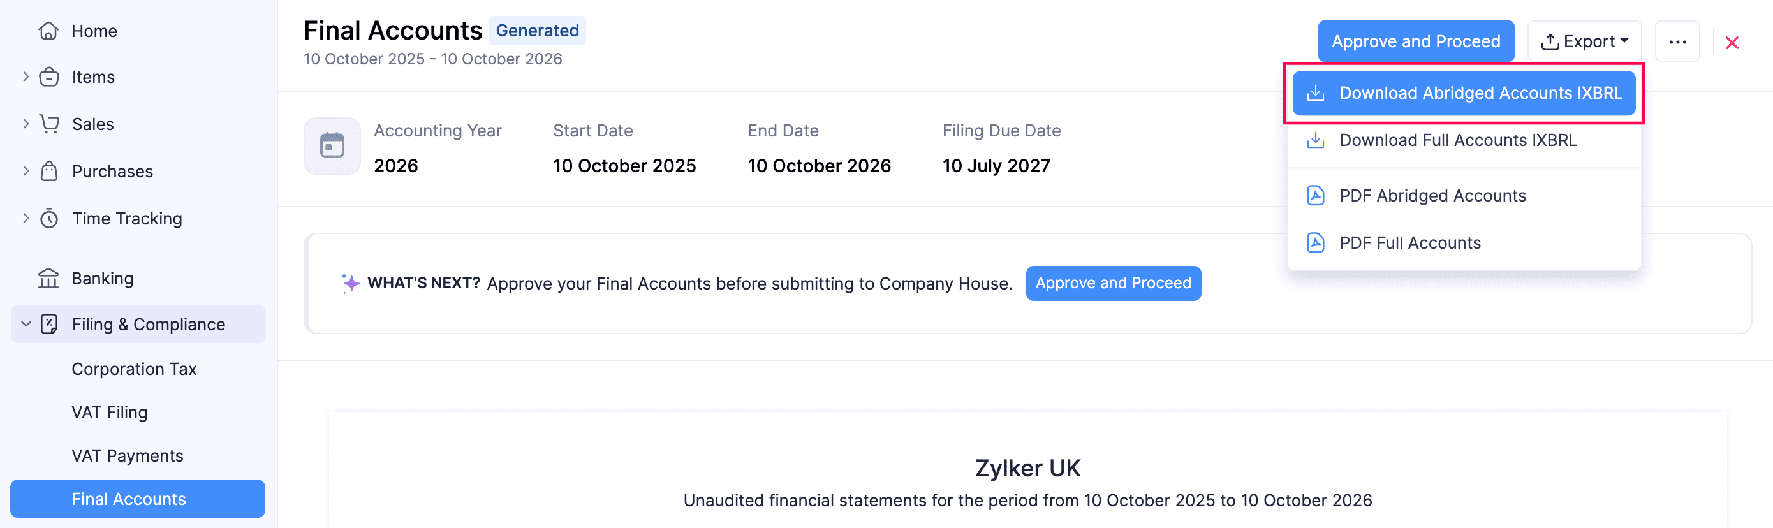This screenshot has width=1773, height=528.
Task: Collapse the Filing & Compliance section
Action: [26, 323]
